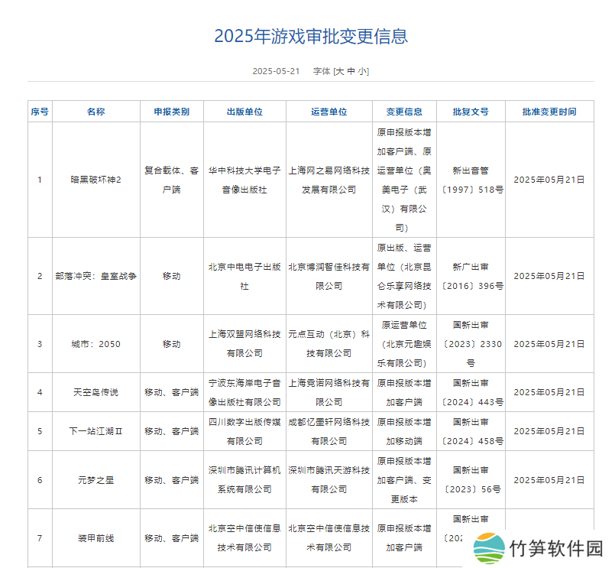Click the 变更信息 column header
Viewport: 615px width, 568px height.
404,112
